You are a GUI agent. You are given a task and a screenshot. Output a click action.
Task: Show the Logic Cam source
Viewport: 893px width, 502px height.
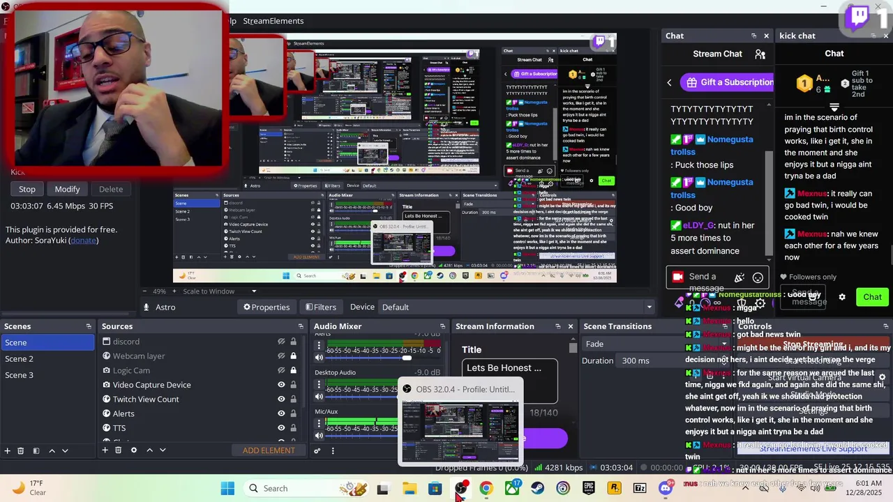pos(281,370)
